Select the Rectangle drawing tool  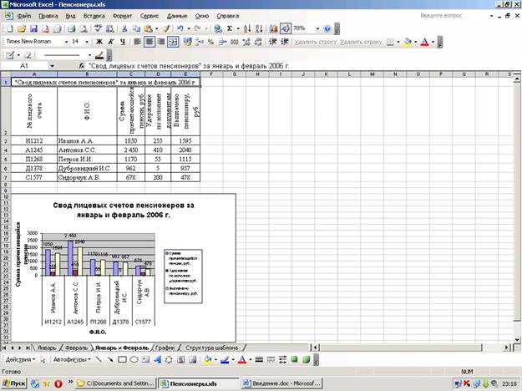click(x=122, y=358)
